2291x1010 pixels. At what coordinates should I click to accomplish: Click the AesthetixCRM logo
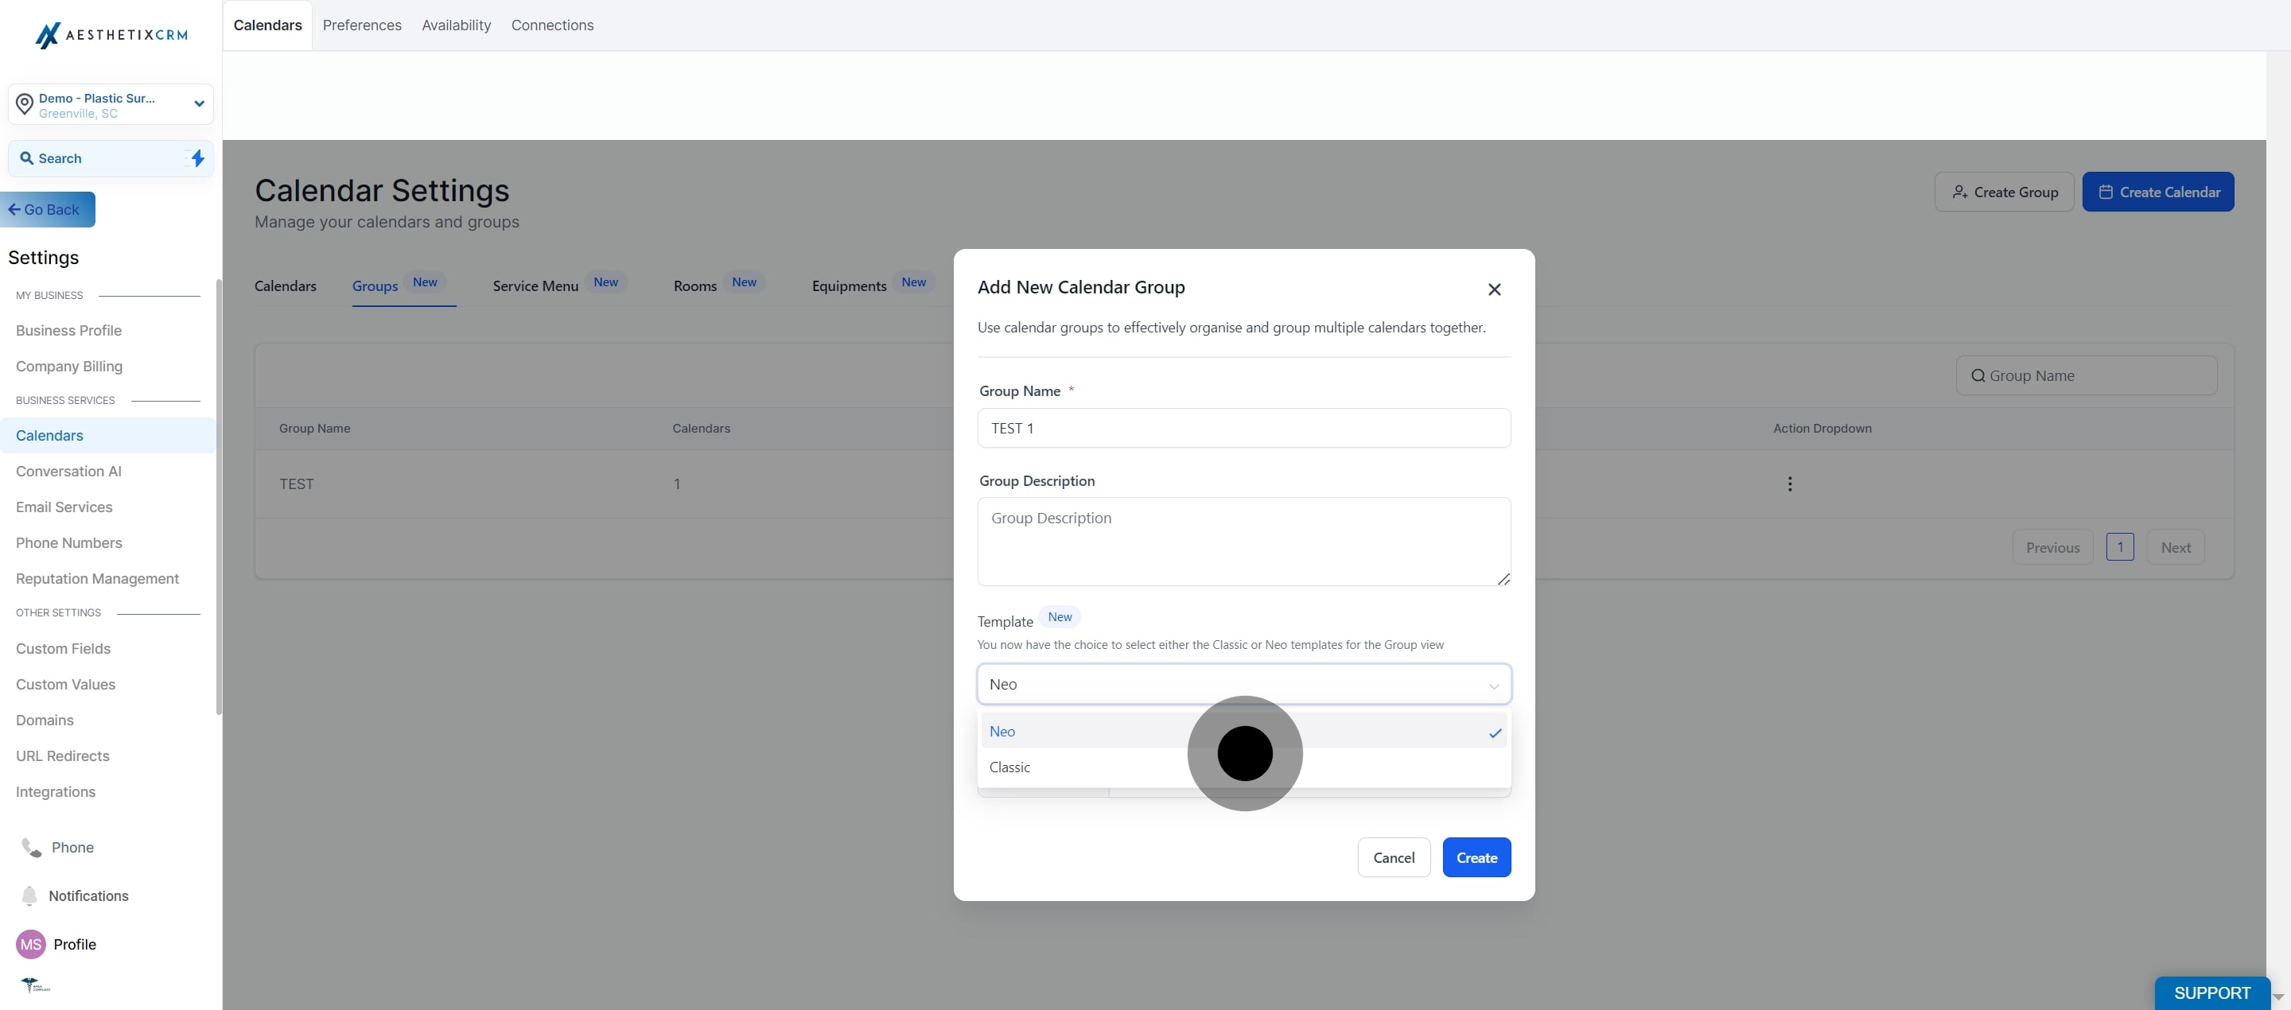111,35
